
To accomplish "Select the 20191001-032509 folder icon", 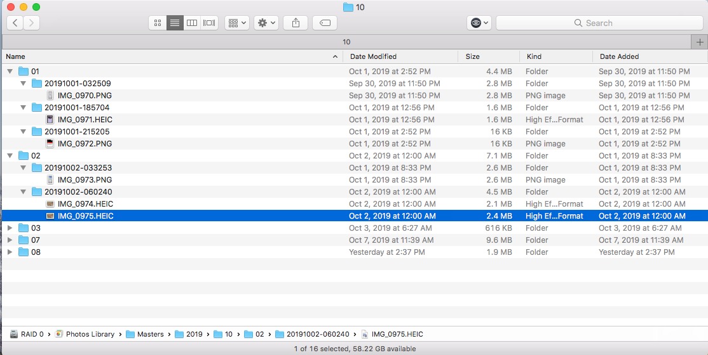I will coord(37,83).
